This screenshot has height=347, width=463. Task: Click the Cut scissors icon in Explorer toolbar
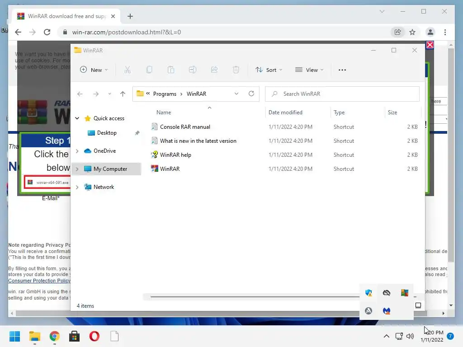pyautogui.click(x=127, y=70)
